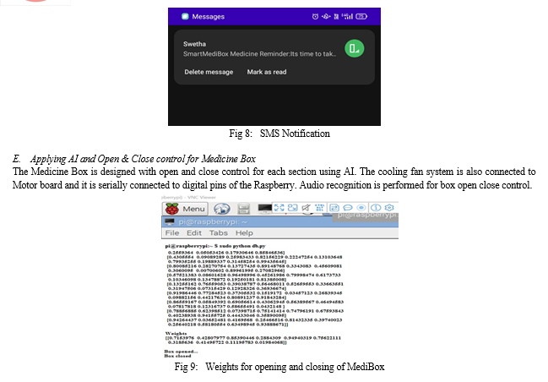Tap the Messages app icon in header
This screenshot has width=548, height=382.
click(x=184, y=15)
